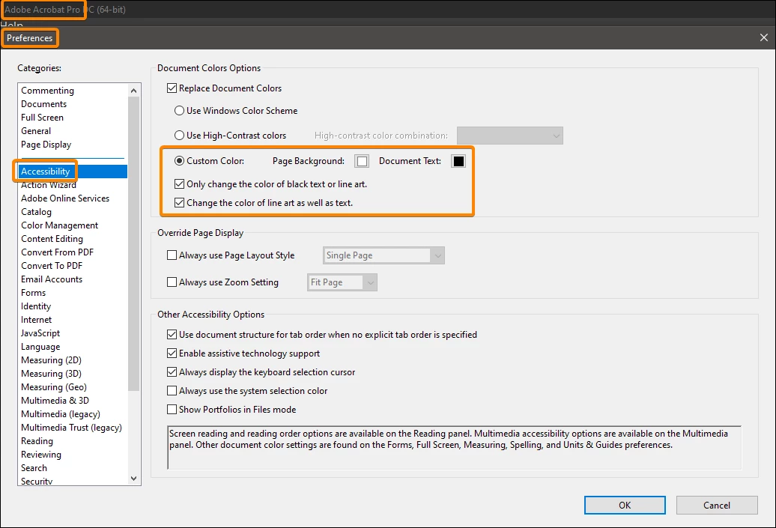Pick a Page Background color swatch
This screenshot has width=776, height=528.
pyautogui.click(x=362, y=161)
